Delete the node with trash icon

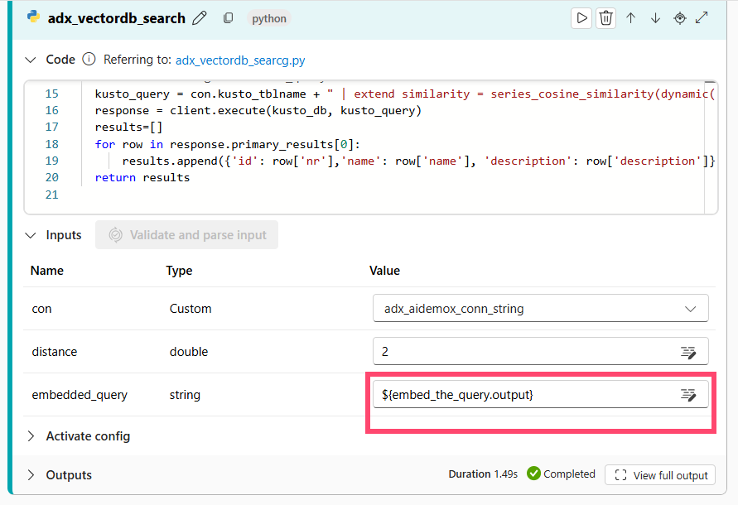coord(605,18)
